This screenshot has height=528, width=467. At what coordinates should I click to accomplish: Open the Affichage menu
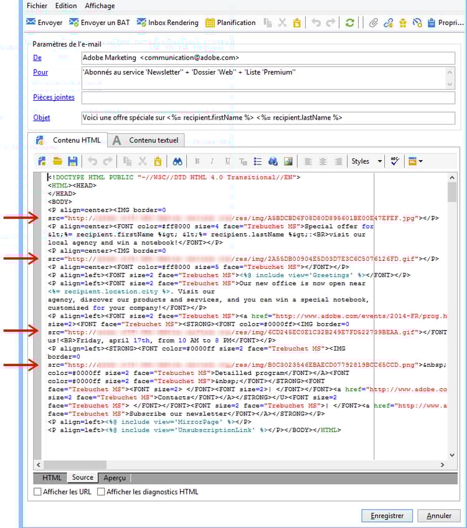(100, 6)
